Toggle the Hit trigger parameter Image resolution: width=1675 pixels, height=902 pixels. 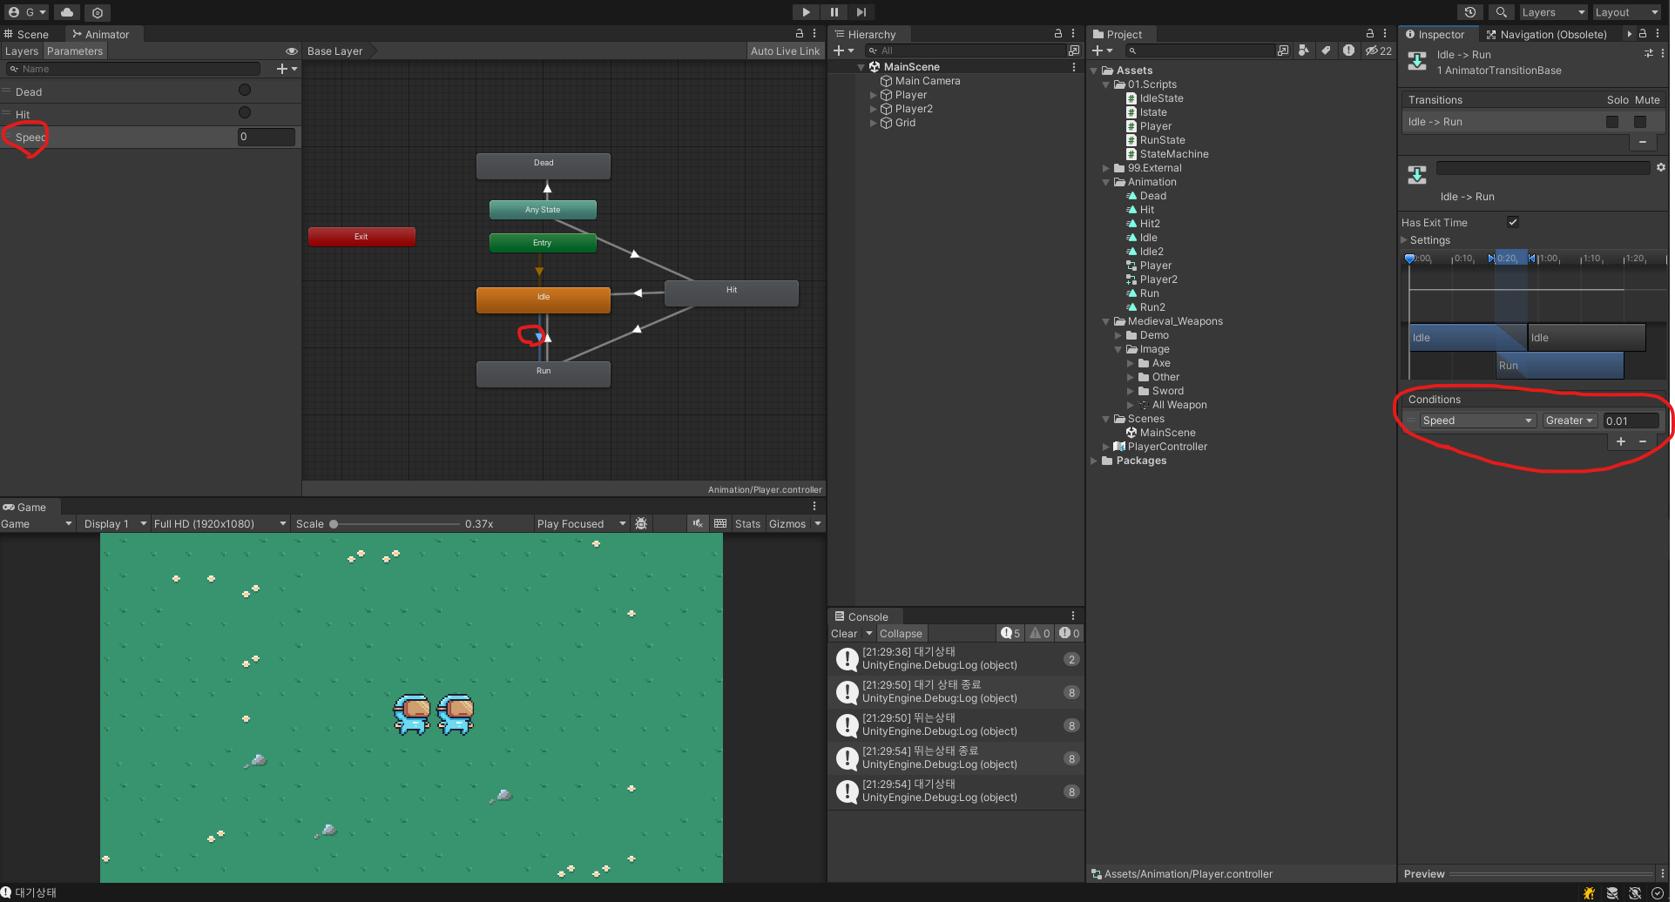click(x=245, y=112)
